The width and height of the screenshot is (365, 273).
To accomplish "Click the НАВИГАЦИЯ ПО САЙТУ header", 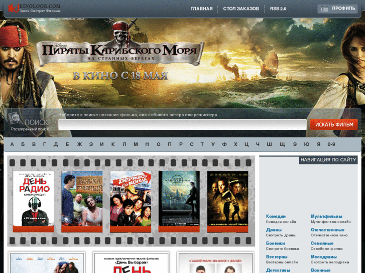I will pos(328,160).
